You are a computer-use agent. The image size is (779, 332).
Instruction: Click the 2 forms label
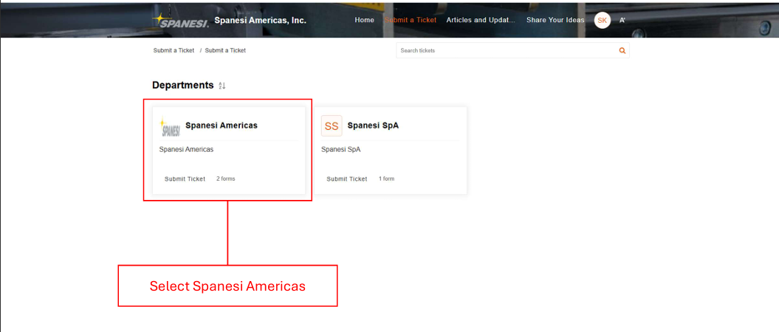click(x=225, y=179)
